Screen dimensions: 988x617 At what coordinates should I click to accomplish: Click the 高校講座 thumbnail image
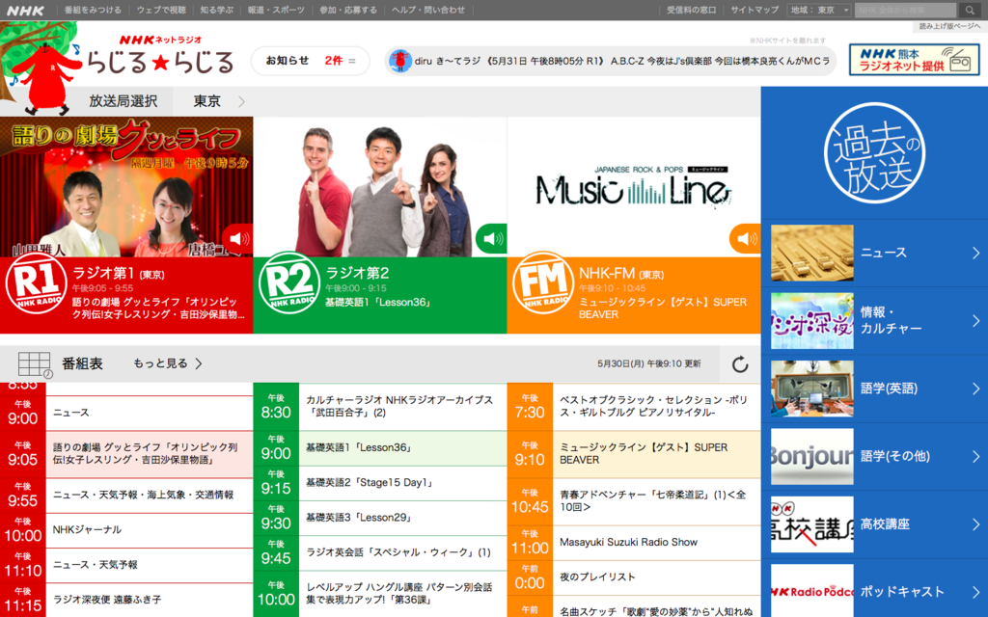point(812,524)
